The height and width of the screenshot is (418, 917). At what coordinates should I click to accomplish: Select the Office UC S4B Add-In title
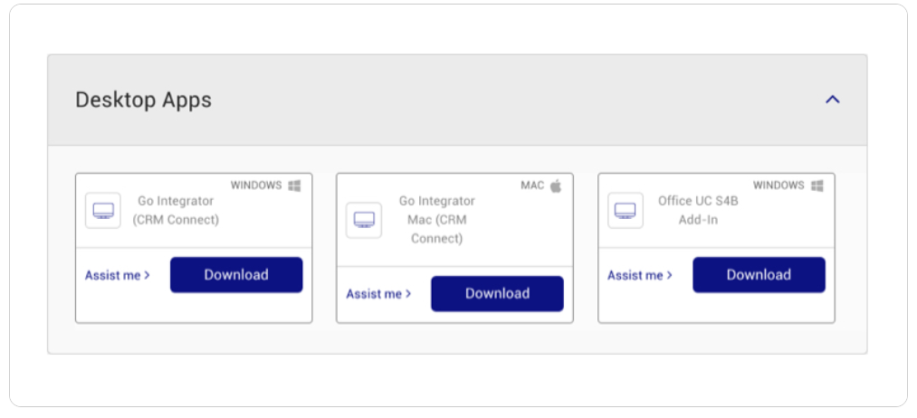click(x=698, y=211)
